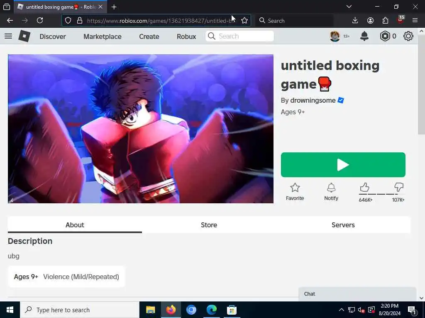Open Roblox notifications bell
The height and width of the screenshot is (318, 425).
pos(364,36)
